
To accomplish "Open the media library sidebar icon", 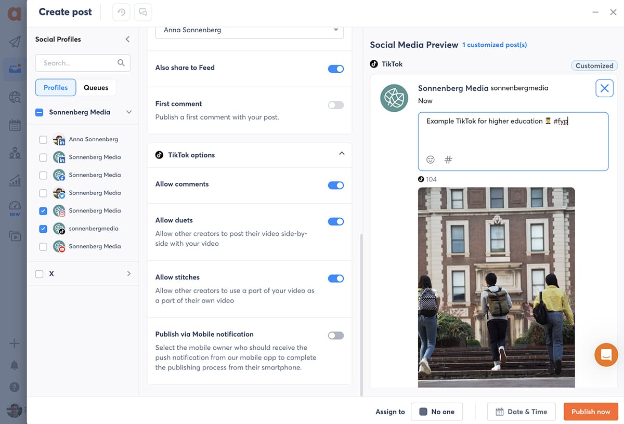I will coord(15,236).
